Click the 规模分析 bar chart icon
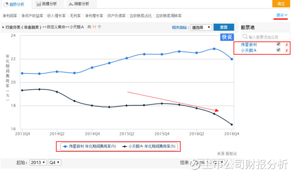 [38, 4]
